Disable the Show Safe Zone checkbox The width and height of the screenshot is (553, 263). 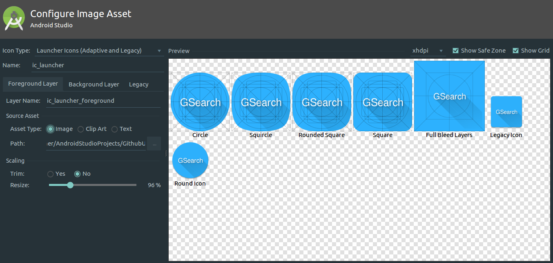tap(455, 50)
